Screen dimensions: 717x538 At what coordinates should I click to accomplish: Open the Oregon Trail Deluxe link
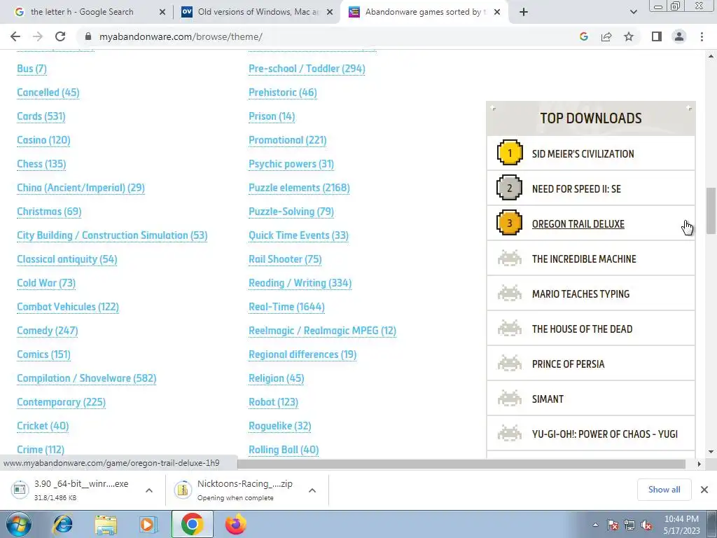[578, 223]
